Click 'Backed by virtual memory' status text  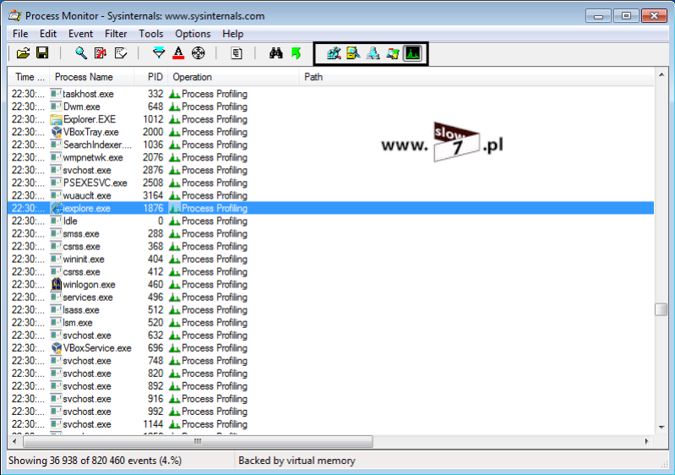tap(297, 461)
